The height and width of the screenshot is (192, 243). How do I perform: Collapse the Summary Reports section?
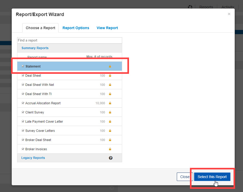[35, 48]
